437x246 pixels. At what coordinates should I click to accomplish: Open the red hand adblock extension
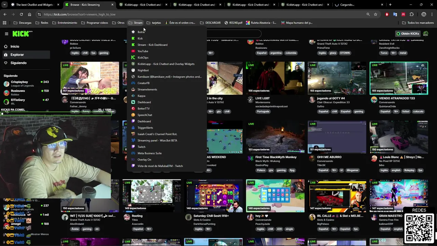(387, 14)
